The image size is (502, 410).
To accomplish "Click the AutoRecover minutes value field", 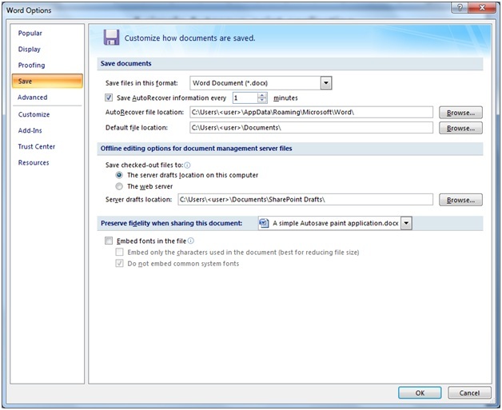I will click(x=245, y=98).
